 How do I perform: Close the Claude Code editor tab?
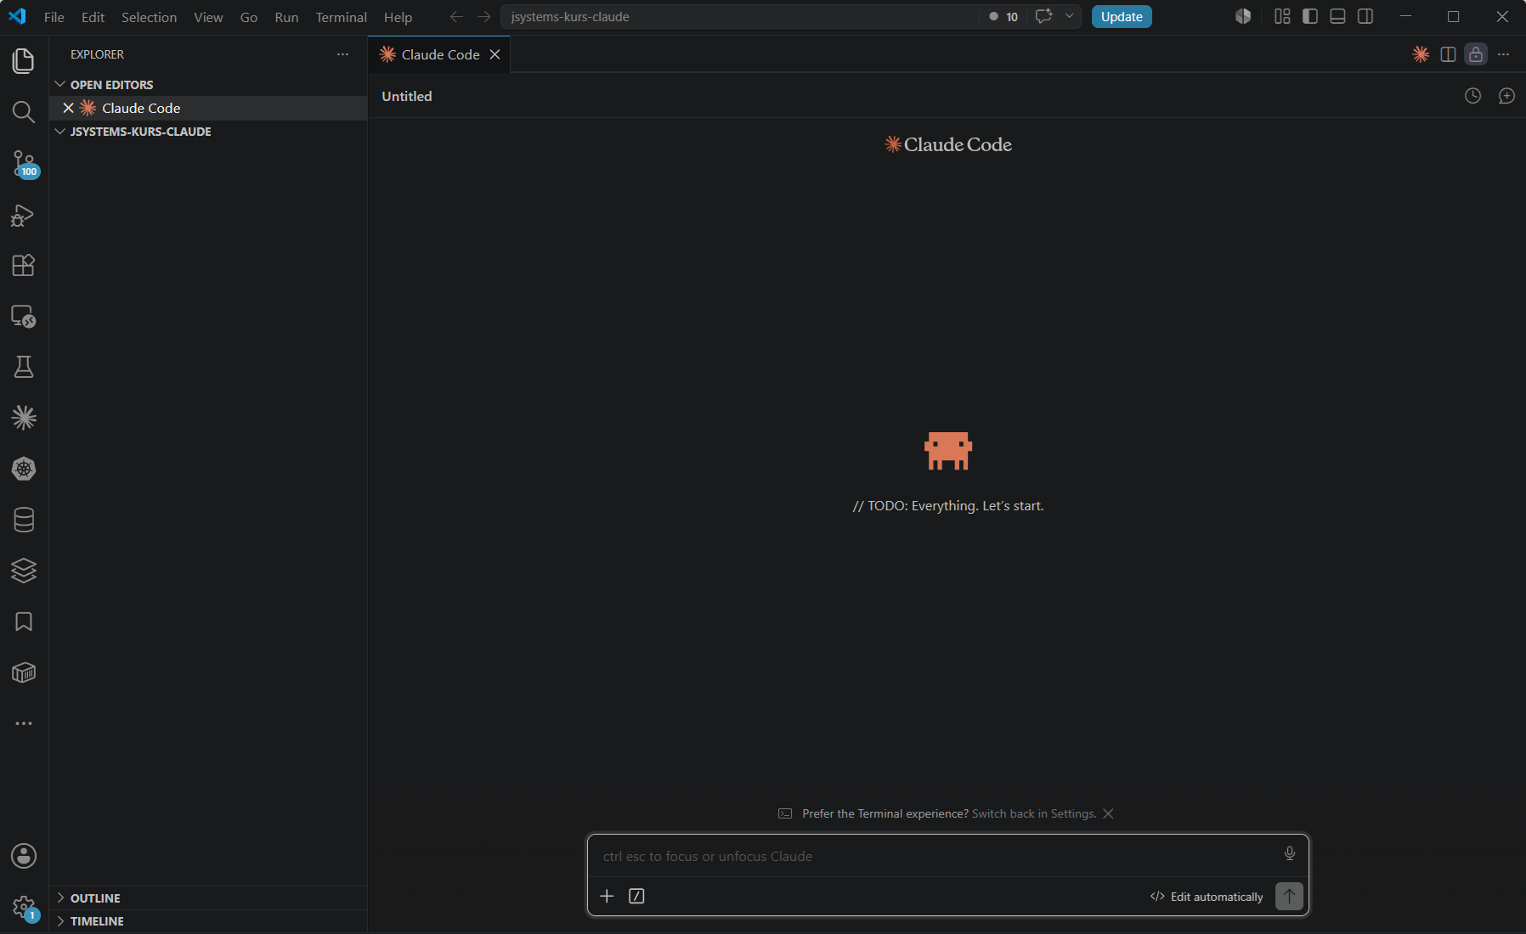495,54
